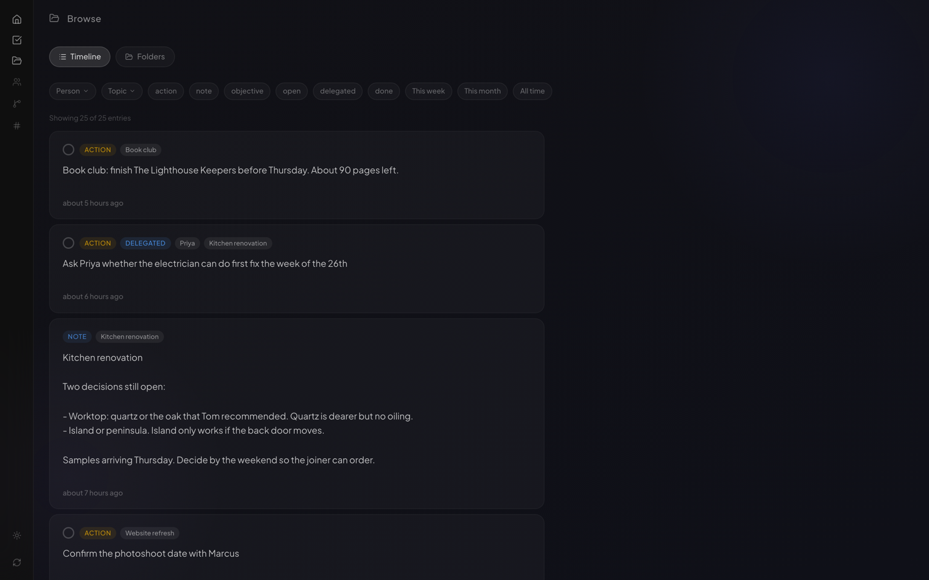Open the hashtag topics icon in sidebar
Image resolution: width=929 pixels, height=580 pixels.
coord(17,126)
